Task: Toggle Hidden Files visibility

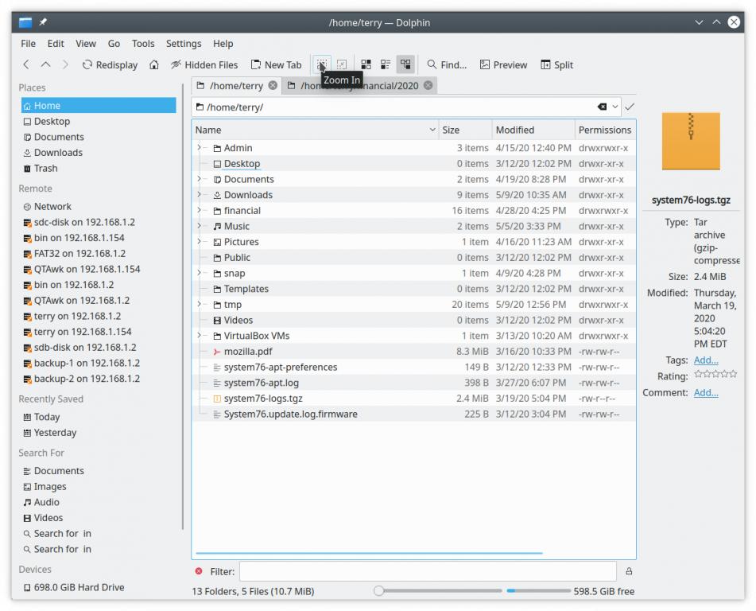Action: click(x=204, y=65)
